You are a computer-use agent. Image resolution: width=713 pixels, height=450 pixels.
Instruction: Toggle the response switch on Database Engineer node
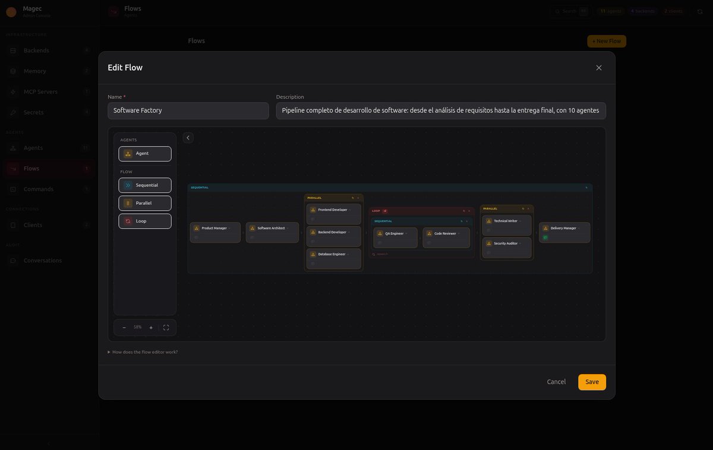(x=313, y=264)
